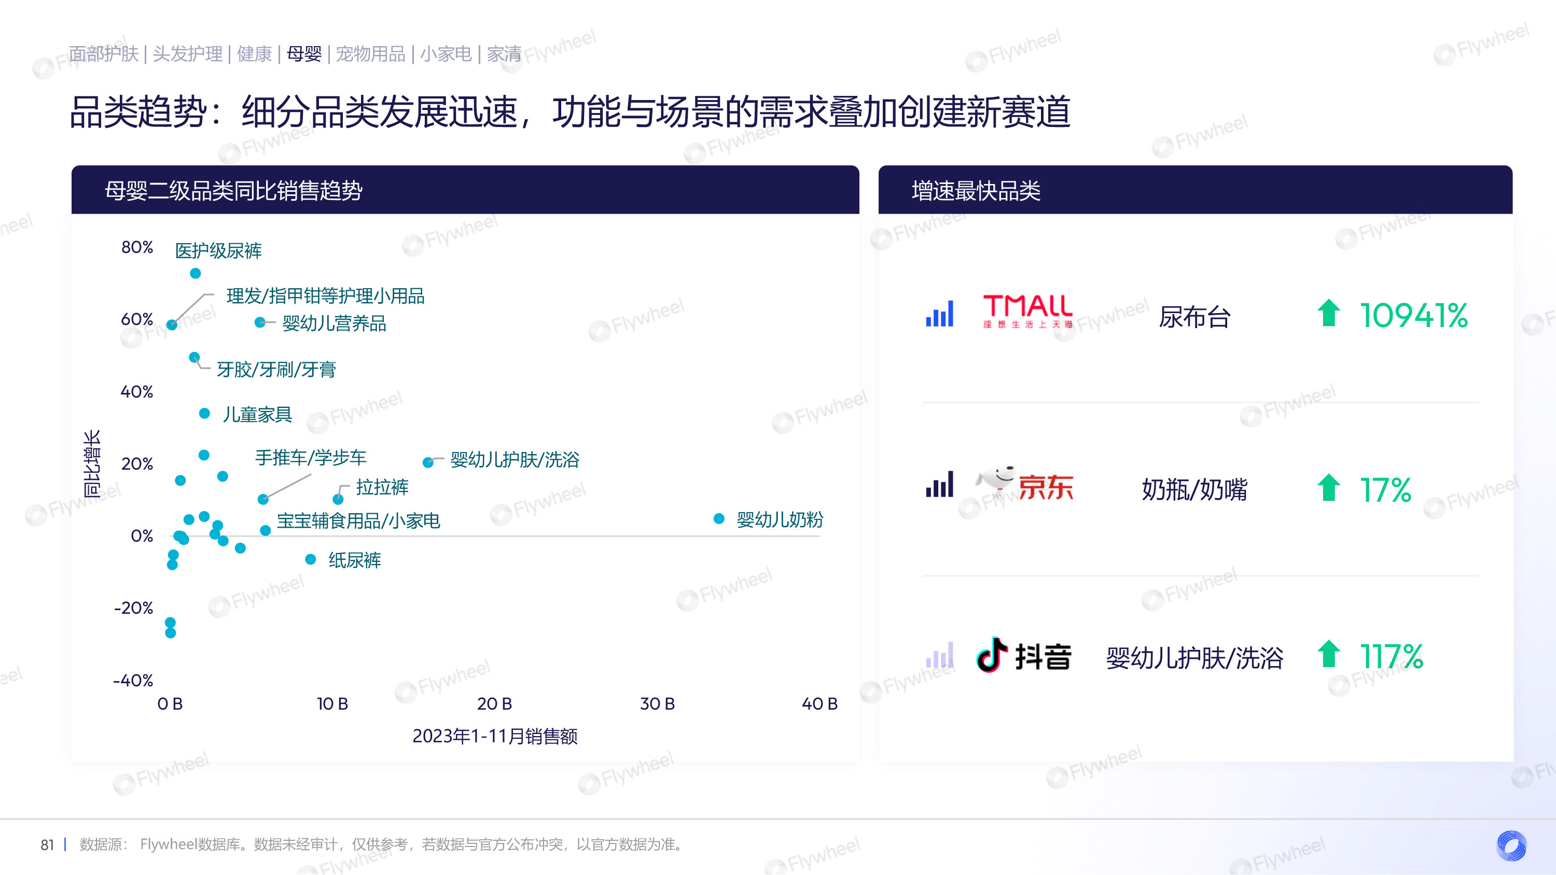Go to the 小家电 tab
Viewport: 1556px width, 875px height.
pos(446,54)
